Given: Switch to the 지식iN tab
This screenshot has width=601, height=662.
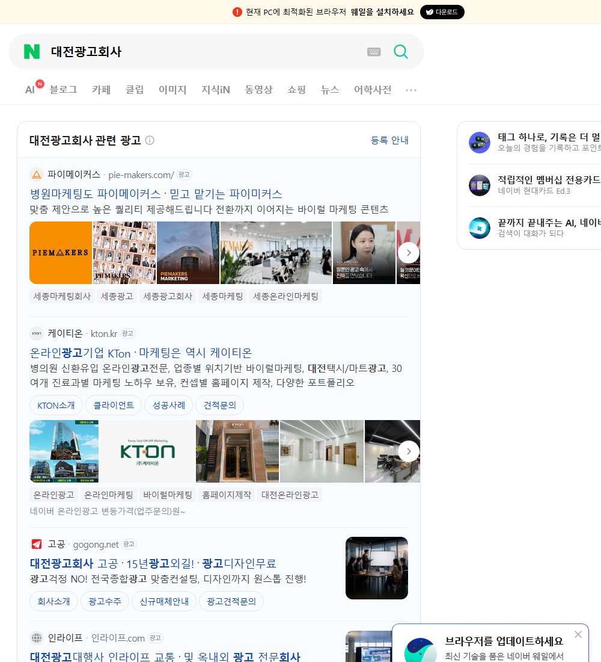Looking at the screenshot, I should 216,90.
